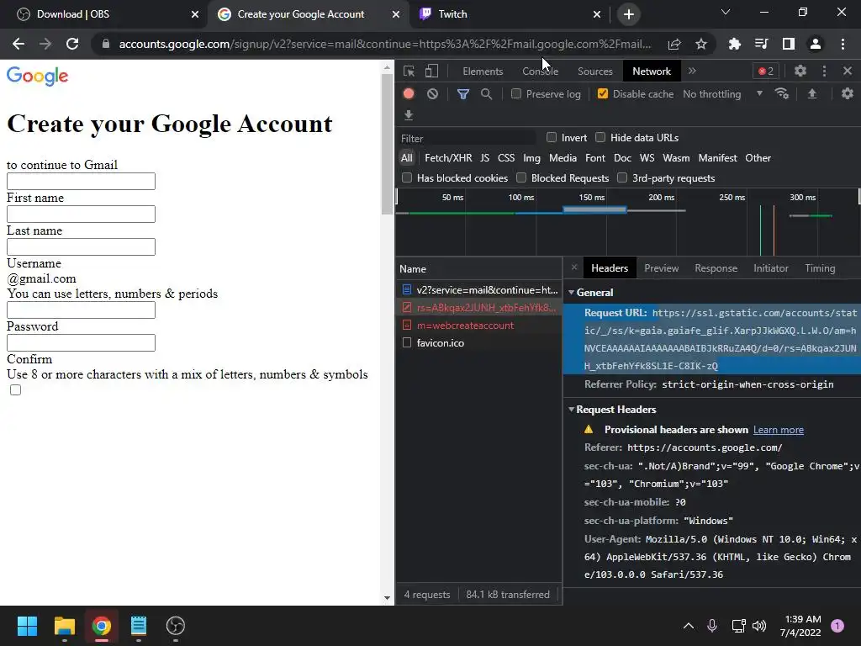Uncheck Disable cache checkbox
This screenshot has height=646, width=861.
coord(603,94)
